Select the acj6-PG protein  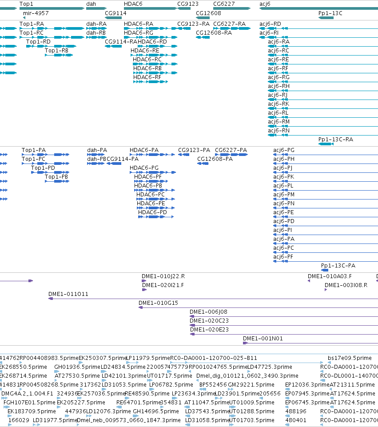[326, 155]
